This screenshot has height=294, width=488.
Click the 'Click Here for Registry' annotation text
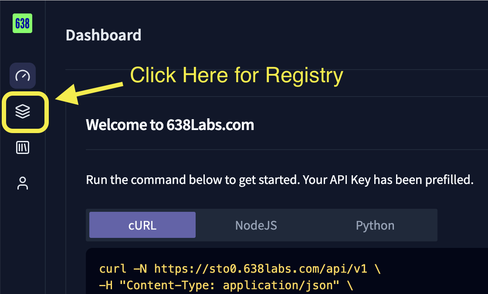tap(236, 75)
